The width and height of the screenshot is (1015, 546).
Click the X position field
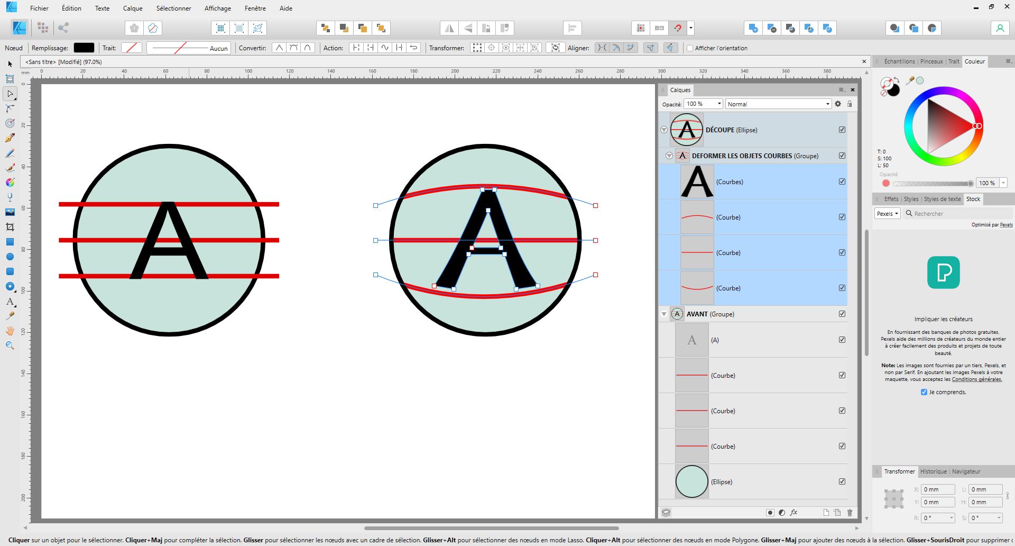tap(938, 489)
